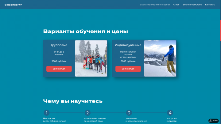Click Записаться in Индивидуальные card
221x124 pixels.
pos(128,69)
